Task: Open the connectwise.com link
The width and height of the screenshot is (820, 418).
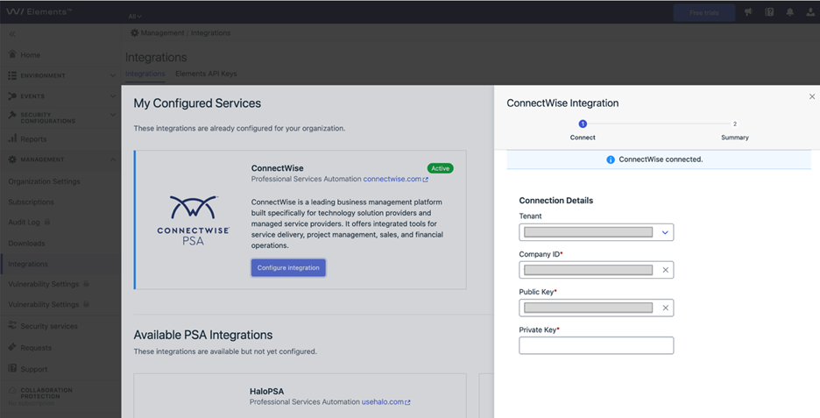Action: point(395,179)
